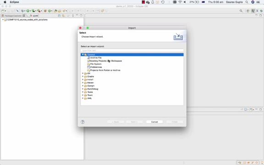Select the COMP1010_source_codes_with_solutions project

27,20
